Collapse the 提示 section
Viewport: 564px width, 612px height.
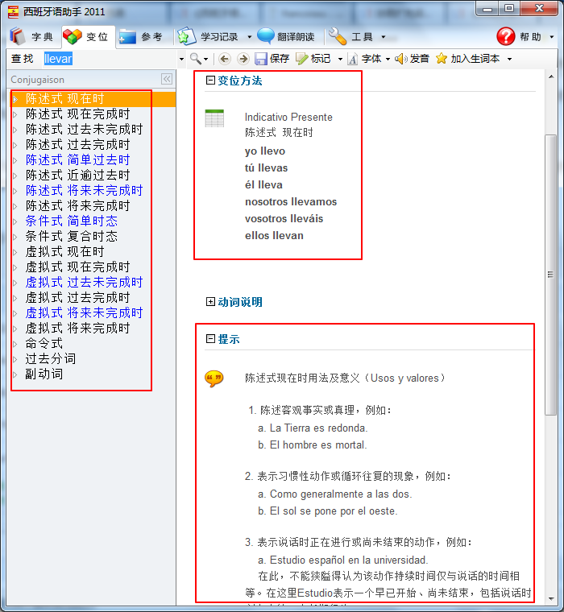pos(210,338)
